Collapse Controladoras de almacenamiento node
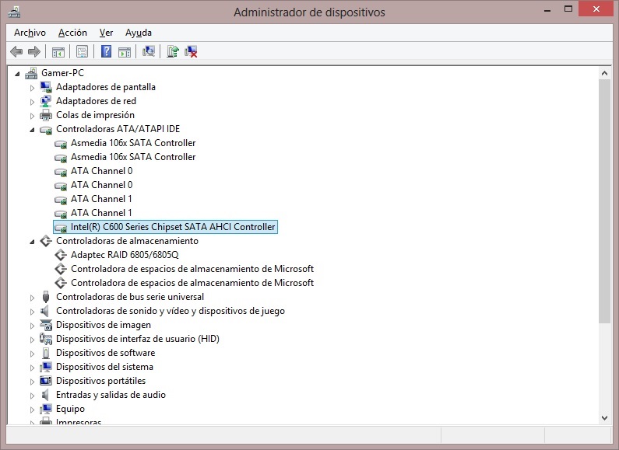The image size is (619, 450). coord(32,242)
